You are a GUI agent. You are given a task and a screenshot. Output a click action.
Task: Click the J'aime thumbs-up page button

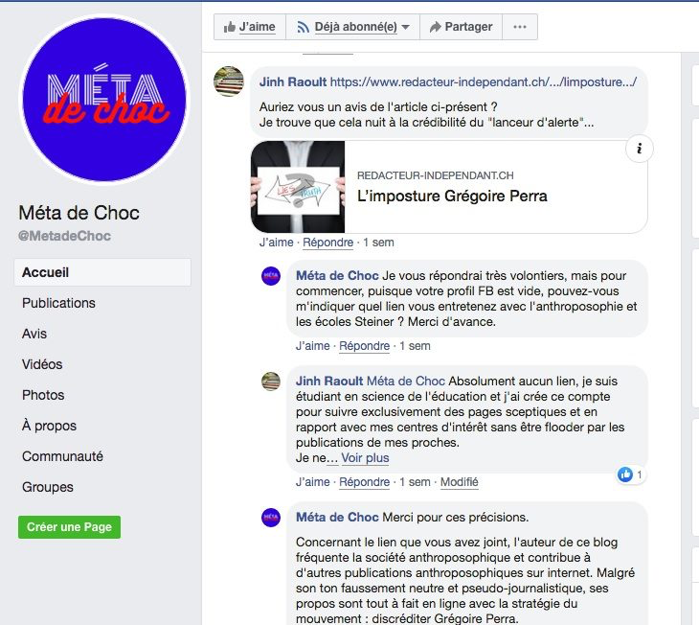tap(250, 27)
